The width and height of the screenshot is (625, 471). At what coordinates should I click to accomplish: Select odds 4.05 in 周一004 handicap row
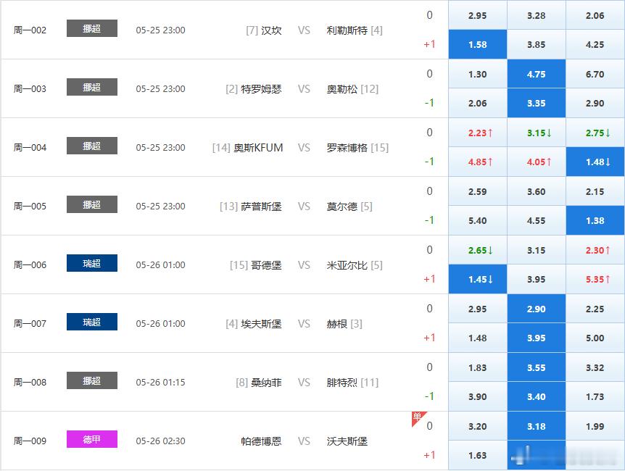536,162
